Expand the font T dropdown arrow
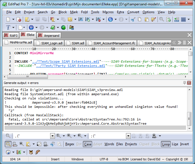 (x=13, y=28)
